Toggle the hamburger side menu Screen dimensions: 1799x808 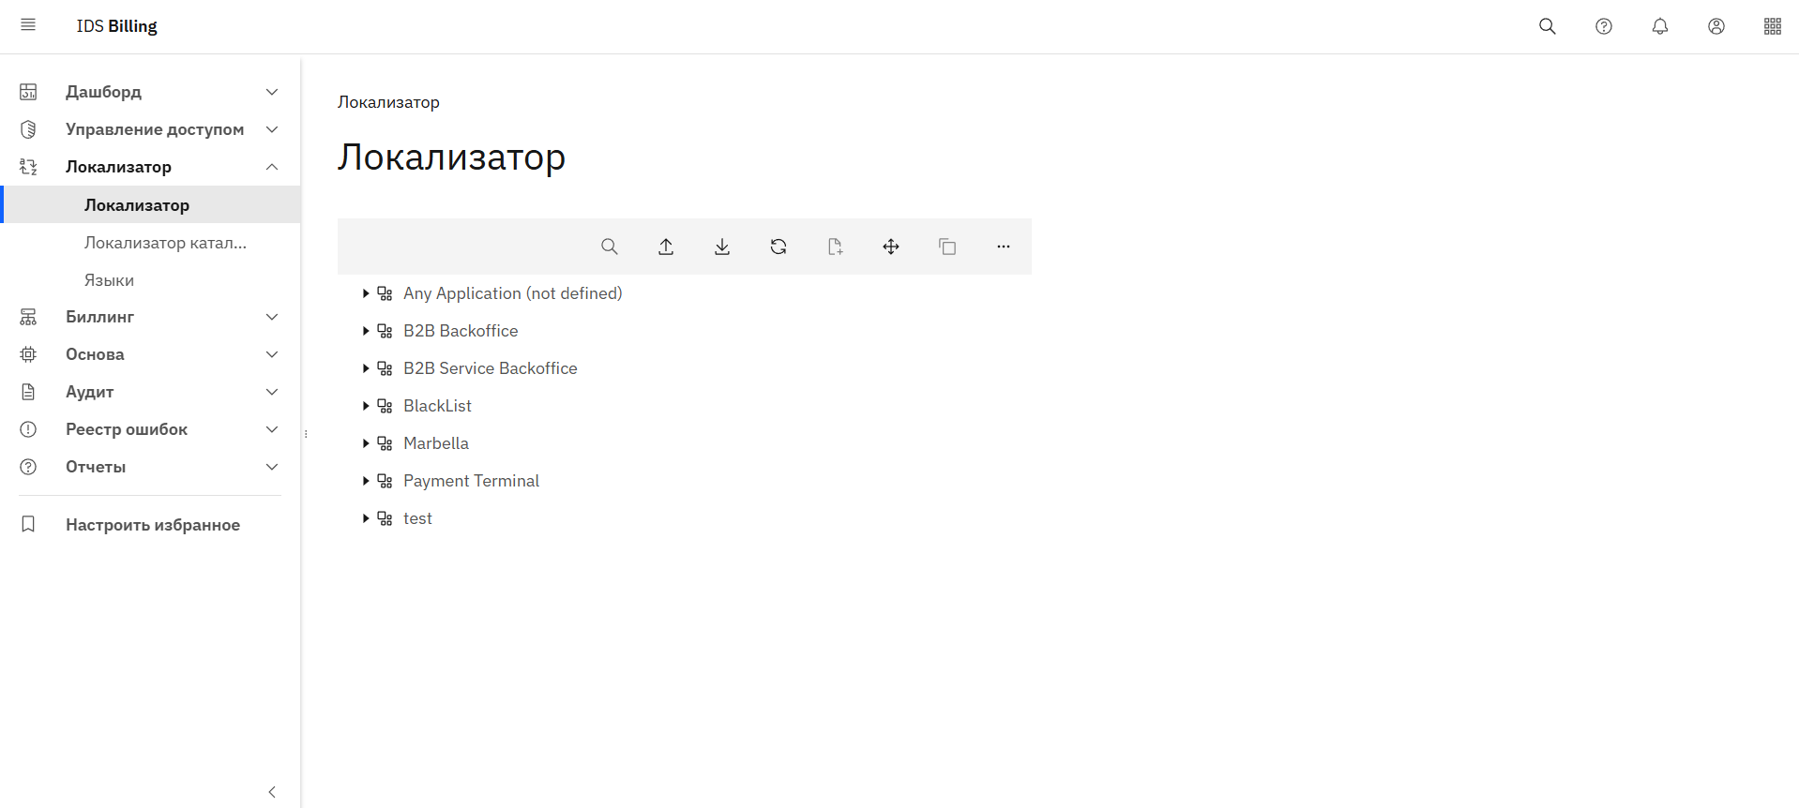point(28,25)
